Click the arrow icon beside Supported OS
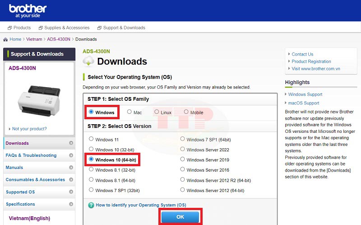The height and width of the screenshot is (225, 361). [71, 192]
